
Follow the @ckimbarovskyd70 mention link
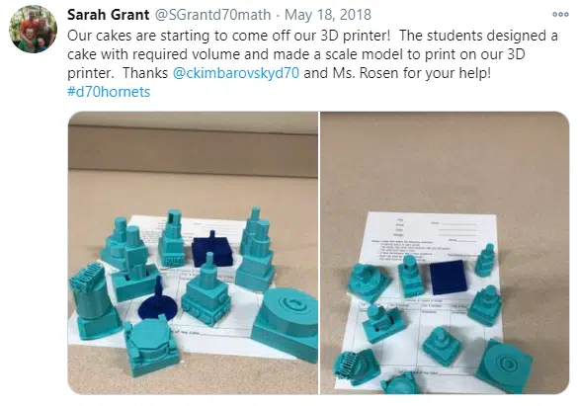[x=236, y=73]
